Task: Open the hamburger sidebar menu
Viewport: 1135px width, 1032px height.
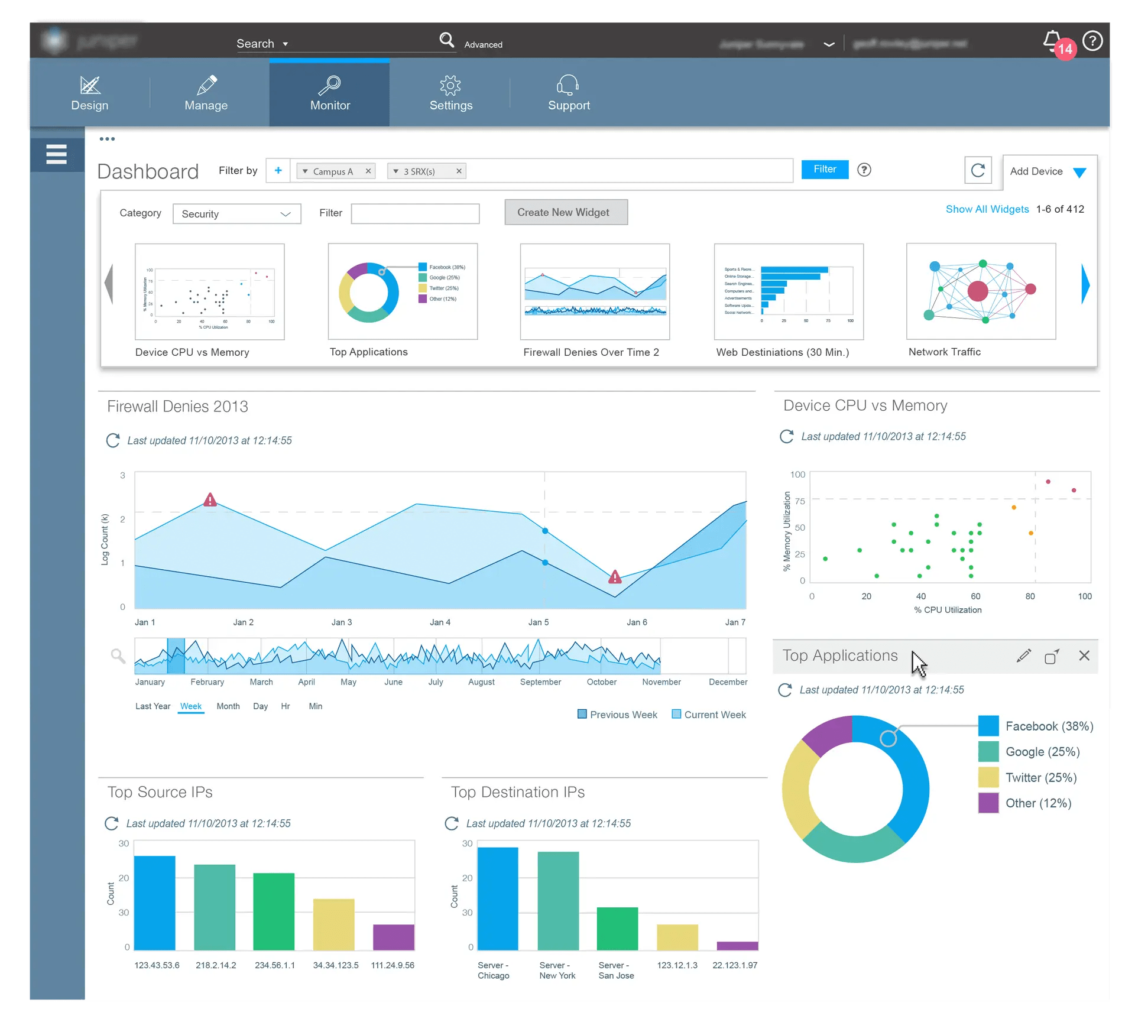Action: [57, 154]
